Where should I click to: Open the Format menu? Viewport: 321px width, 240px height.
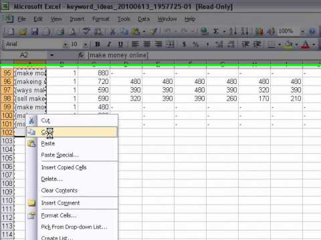[101, 19]
